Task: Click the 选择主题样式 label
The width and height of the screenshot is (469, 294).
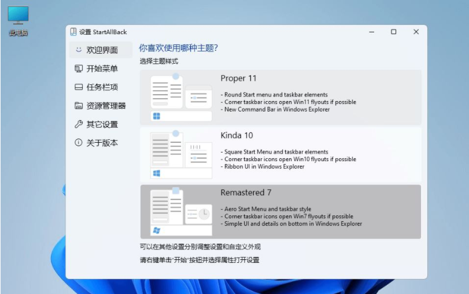Action: click(x=159, y=61)
